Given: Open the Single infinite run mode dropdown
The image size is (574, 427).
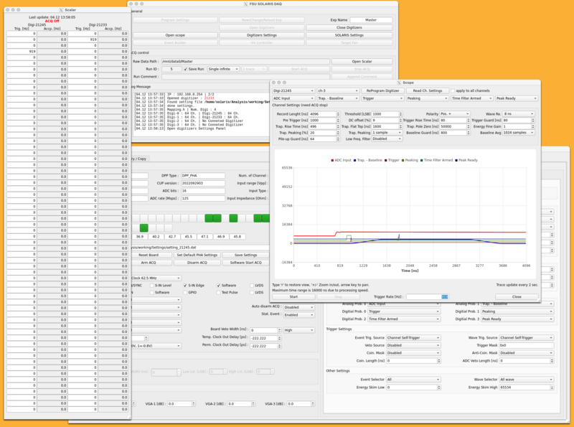Looking at the screenshot, I should [x=224, y=69].
